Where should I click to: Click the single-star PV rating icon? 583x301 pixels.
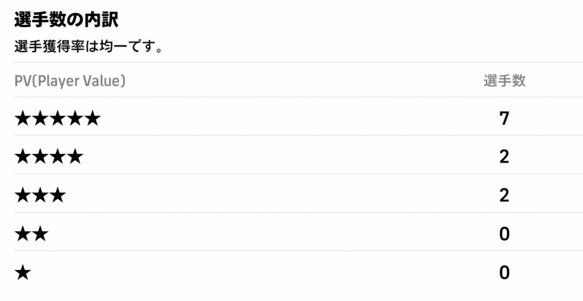[x=23, y=273]
